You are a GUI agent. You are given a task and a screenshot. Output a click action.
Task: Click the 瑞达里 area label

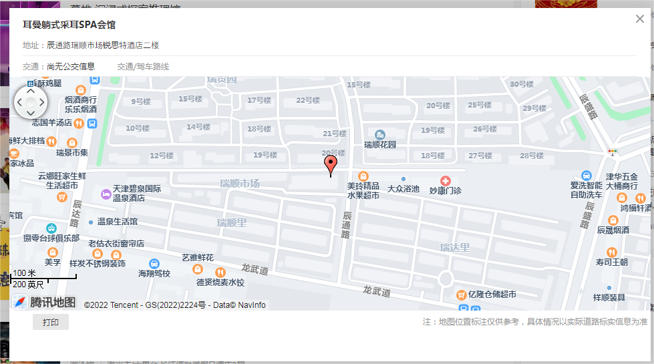tap(455, 248)
